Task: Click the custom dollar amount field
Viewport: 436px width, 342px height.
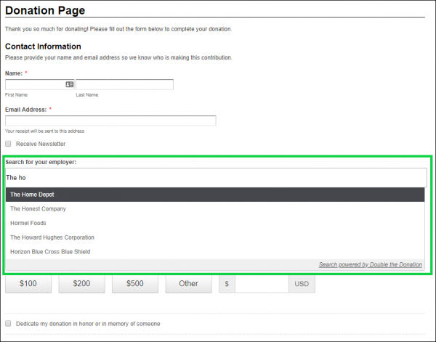Action: tap(262, 284)
